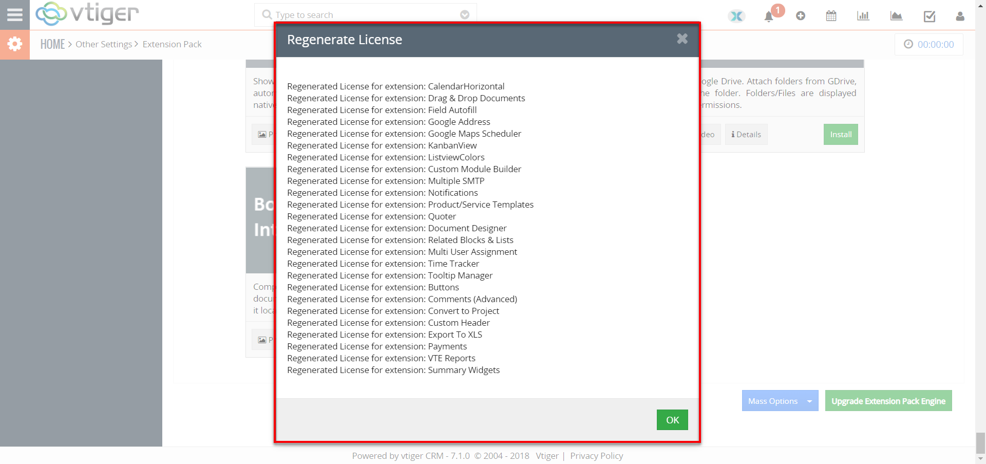The width and height of the screenshot is (986, 464).
Task: Select the Tooltip Manager line
Action: tap(390, 275)
